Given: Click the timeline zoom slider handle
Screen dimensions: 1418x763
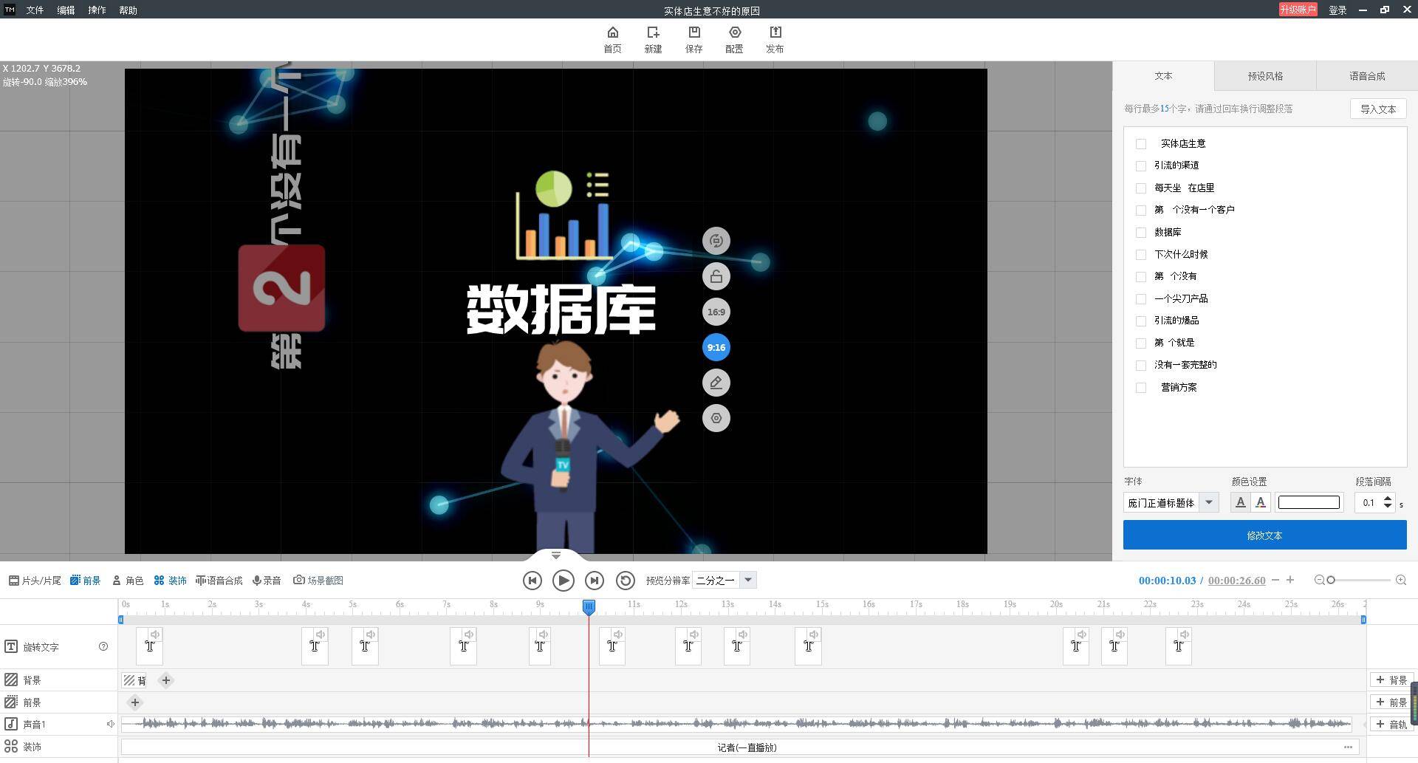Looking at the screenshot, I should click(1331, 581).
